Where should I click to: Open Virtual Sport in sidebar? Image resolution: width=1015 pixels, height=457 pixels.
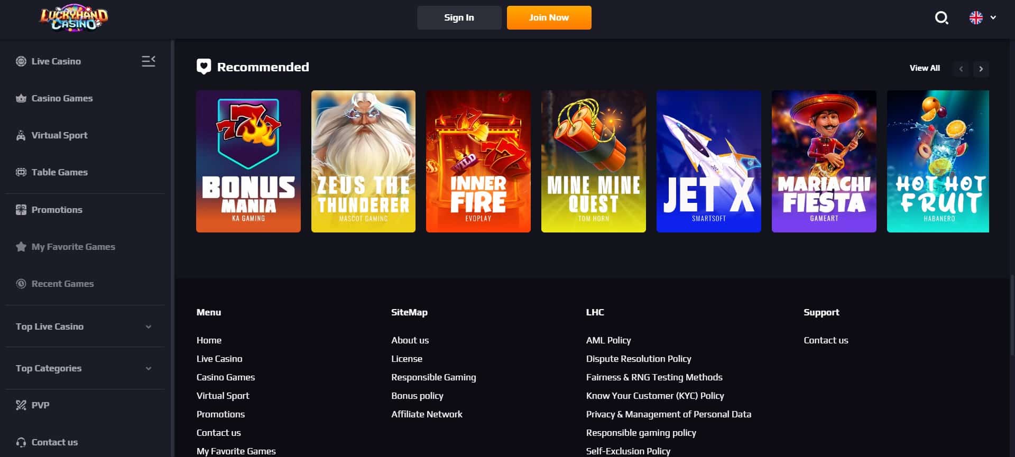point(59,135)
